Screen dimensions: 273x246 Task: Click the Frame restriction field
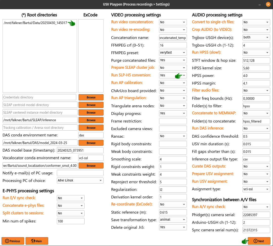tap(173, 121)
